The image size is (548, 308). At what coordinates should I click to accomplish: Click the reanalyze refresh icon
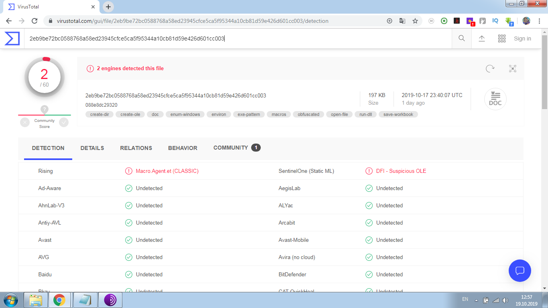click(x=490, y=69)
